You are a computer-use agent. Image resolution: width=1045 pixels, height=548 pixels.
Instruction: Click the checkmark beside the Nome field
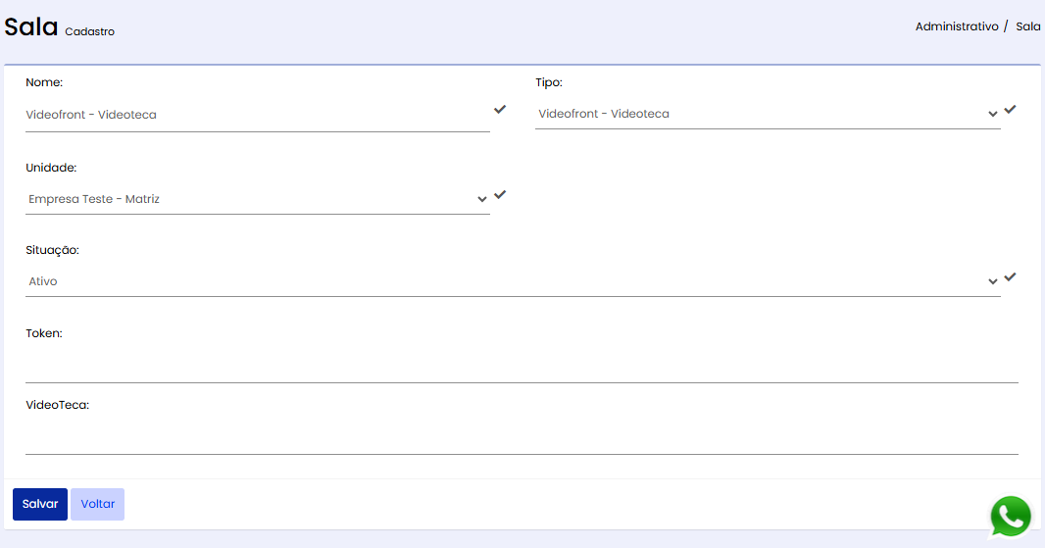(x=500, y=110)
